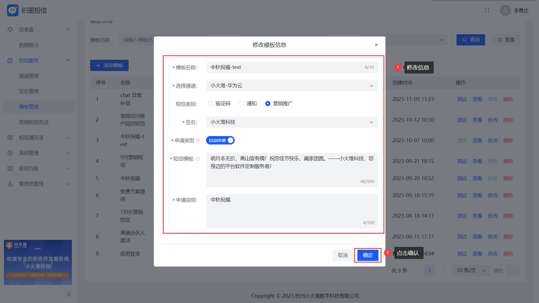Click the 取消 cancel button

point(343,255)
